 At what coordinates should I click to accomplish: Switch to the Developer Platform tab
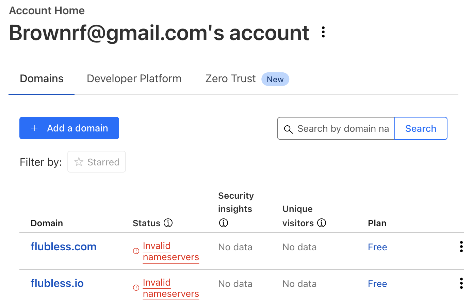pyautogui.click(x=134, y=78)
